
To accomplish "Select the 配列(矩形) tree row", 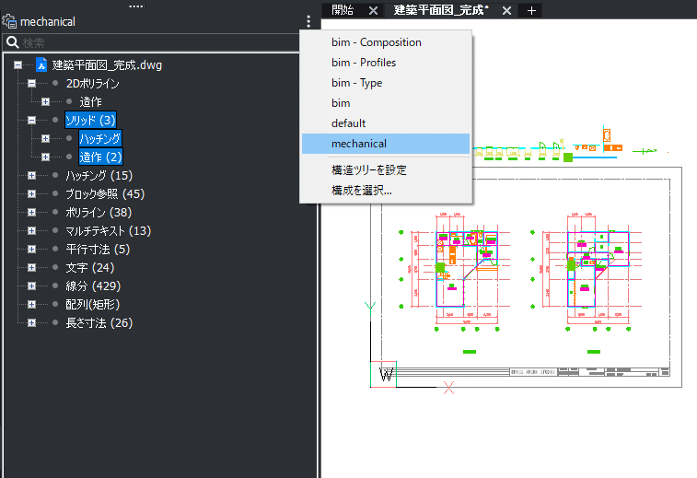I will pos(92,305).
